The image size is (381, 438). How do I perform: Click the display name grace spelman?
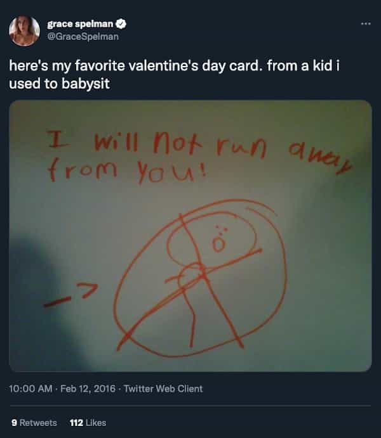click(x=80, y=24)
